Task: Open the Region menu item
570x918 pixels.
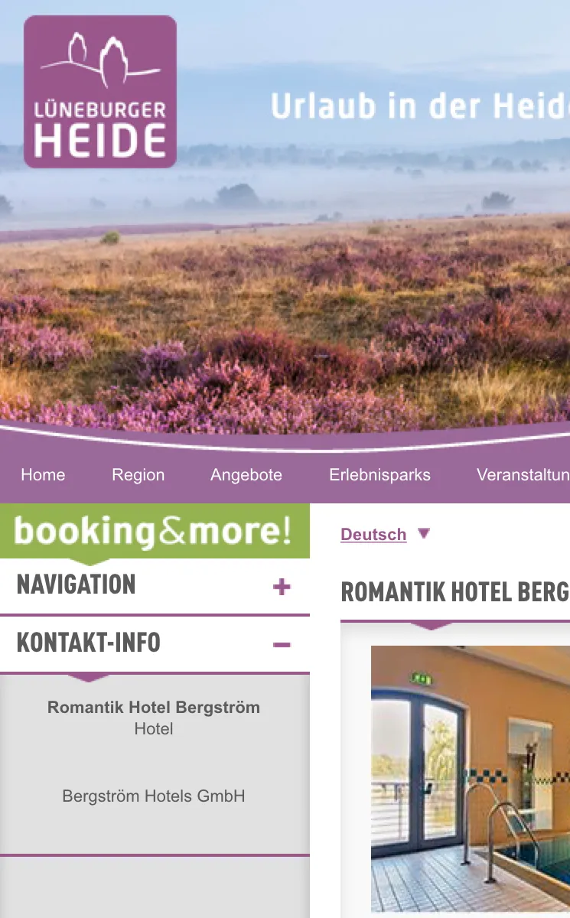Action: tap(138, 475)
